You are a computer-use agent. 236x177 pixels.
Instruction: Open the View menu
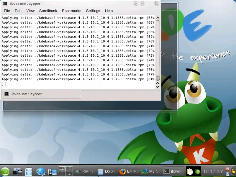pyautogui.click(x=30, y=11)
